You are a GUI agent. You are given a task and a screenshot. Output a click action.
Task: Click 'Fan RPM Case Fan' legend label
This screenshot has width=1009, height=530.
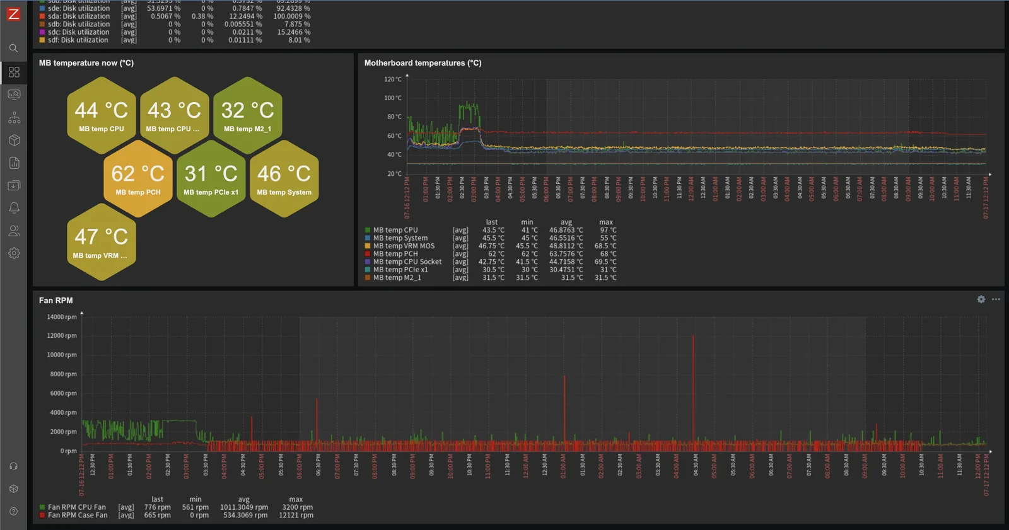pyautogui.click(x=78, y=516)
